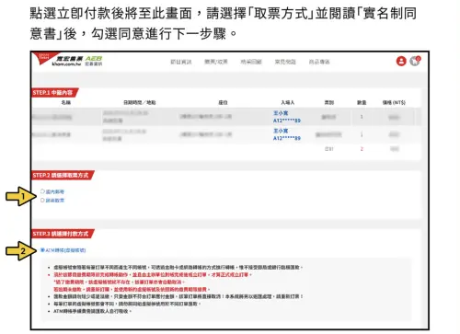This screenshot has width=460, height=334.
Task: Click the 名稱 column header
Action: tap(66, 102)
